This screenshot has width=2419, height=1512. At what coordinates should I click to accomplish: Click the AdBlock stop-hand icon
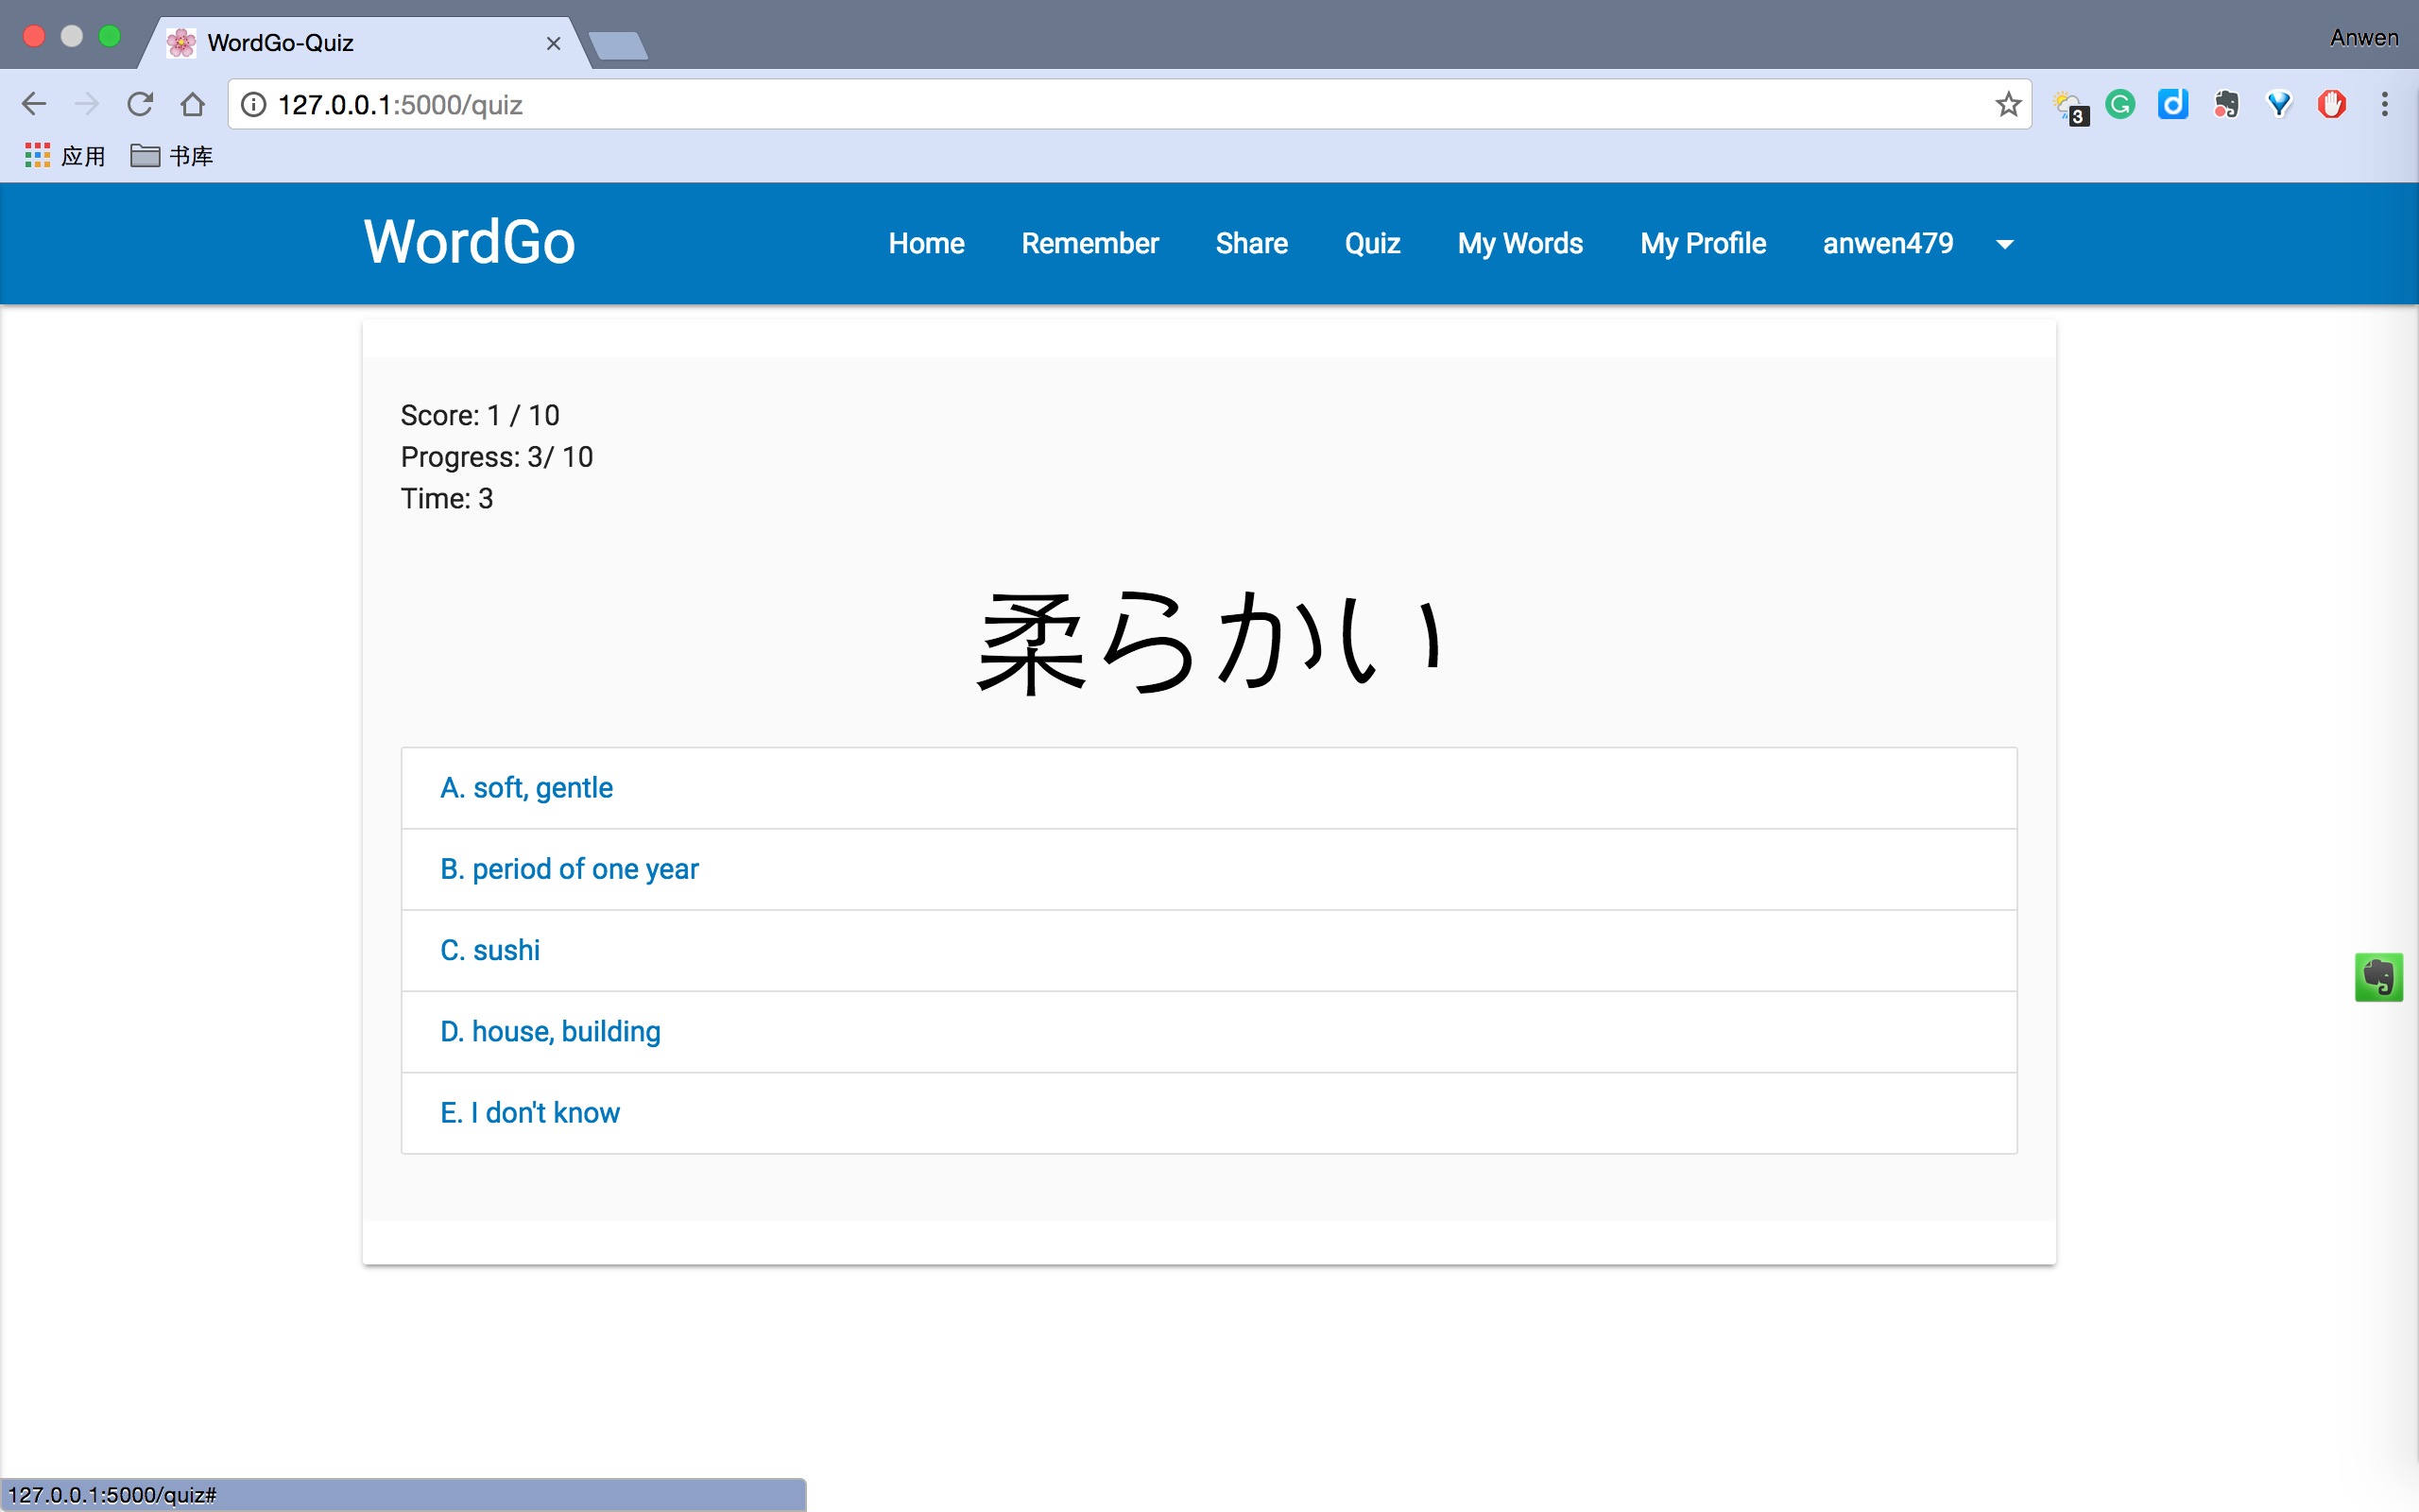[2331, 104]
